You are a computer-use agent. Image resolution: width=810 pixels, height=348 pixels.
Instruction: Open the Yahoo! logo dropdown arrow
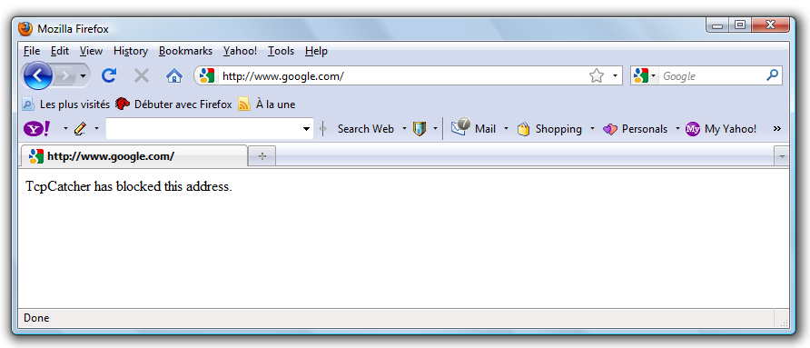click(x=65, y=128)
